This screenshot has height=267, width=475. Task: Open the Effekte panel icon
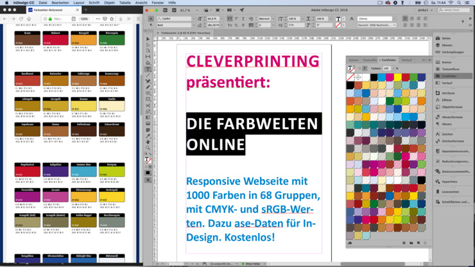438,99
